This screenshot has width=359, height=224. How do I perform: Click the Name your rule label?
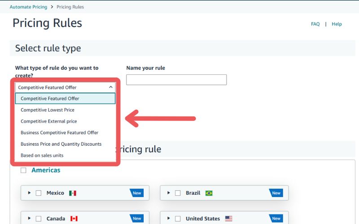[x=145, y=68]
